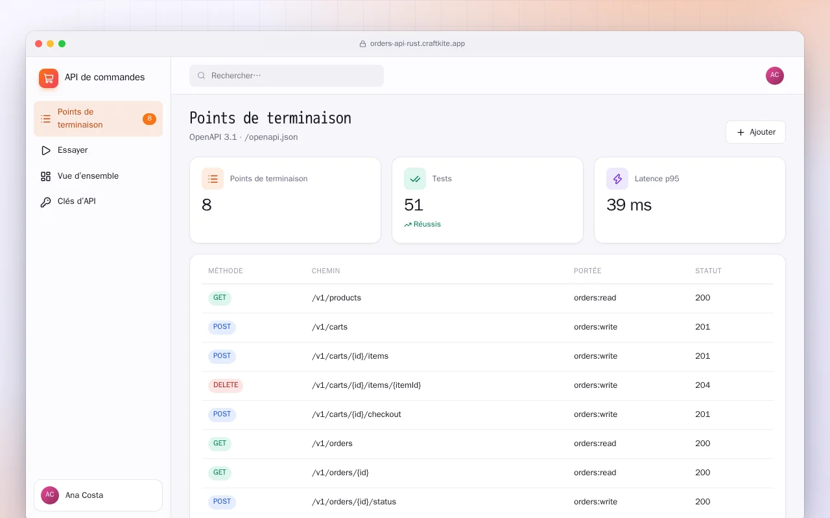Open the Ana Costa account card
The width and height of the screenshot is (830, 518).
tap(98, 495)
